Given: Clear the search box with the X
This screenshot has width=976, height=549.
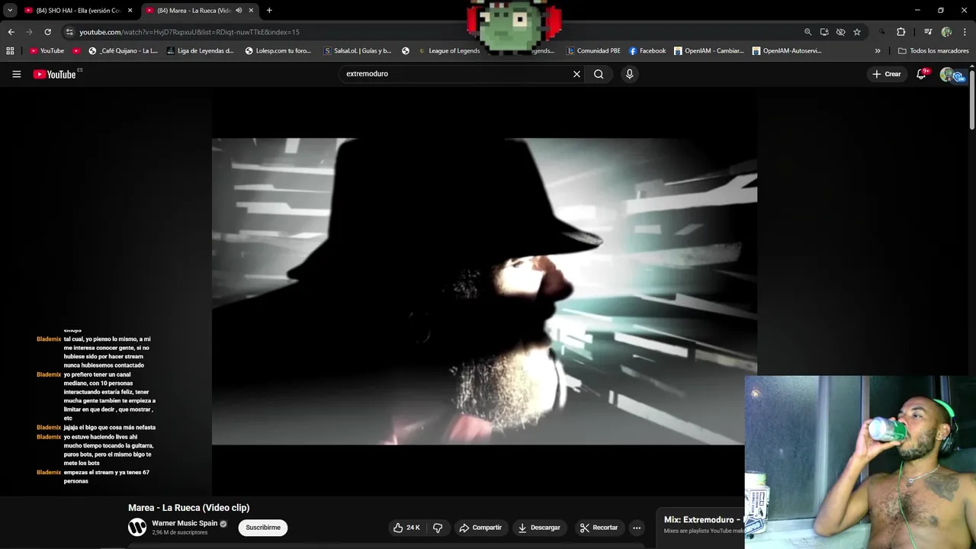Looking at the screenshot, I should point(576,74).
